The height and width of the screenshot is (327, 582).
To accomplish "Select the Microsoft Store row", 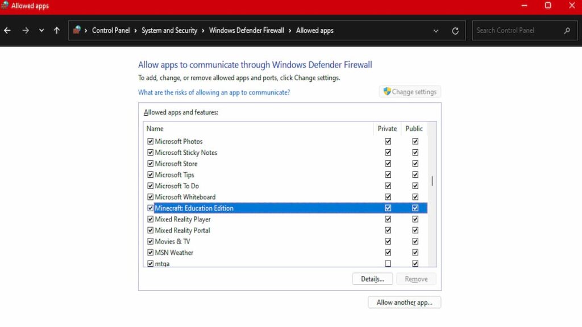I will click(x=285, y=163).
